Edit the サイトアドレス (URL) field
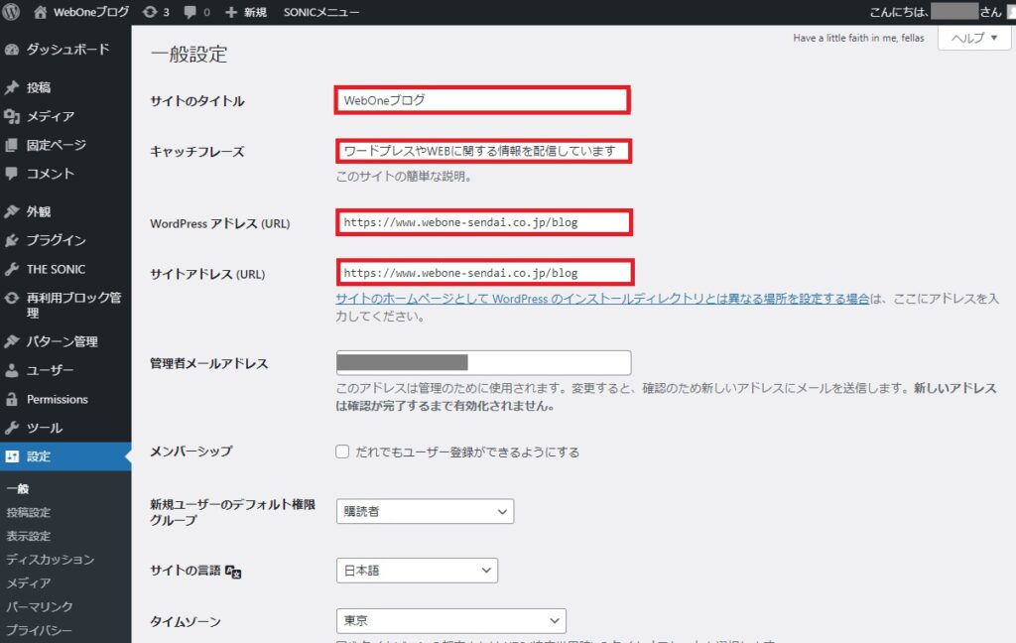 coord(484,273)
